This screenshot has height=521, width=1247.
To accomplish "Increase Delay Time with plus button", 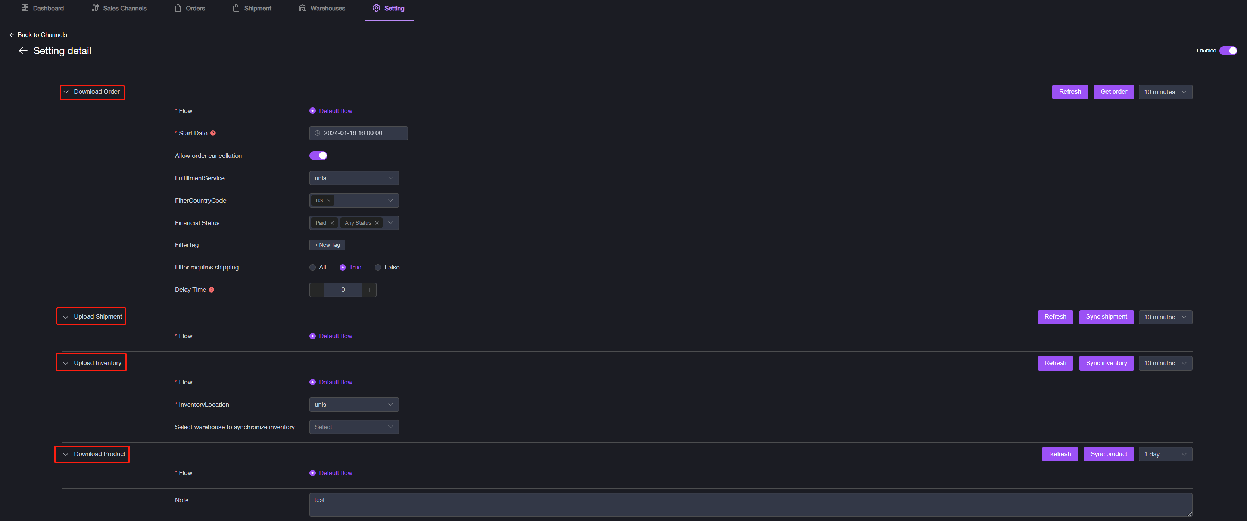I will point(369,290).
